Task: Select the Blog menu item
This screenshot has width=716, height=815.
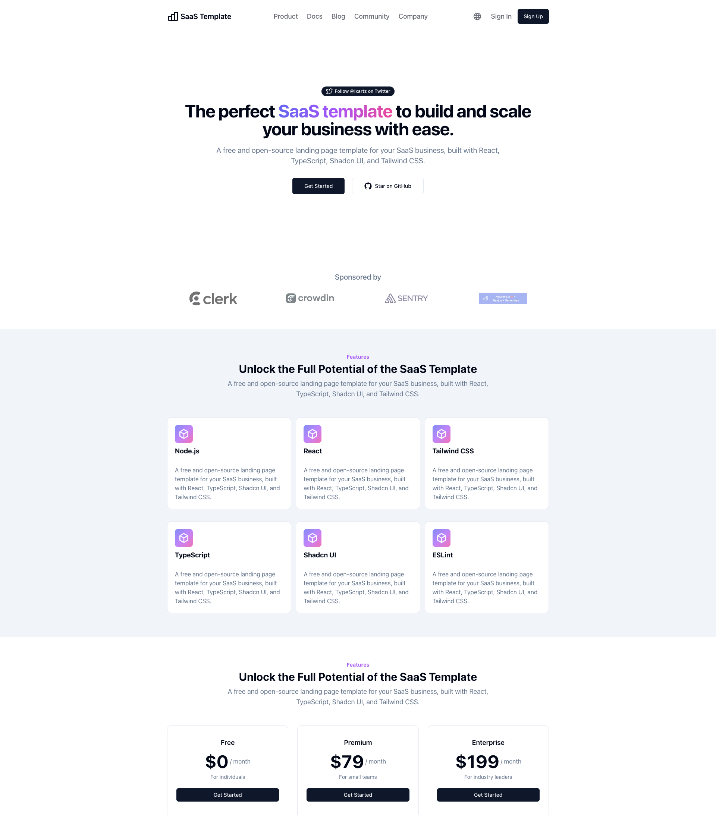Action: coord(337,16)
